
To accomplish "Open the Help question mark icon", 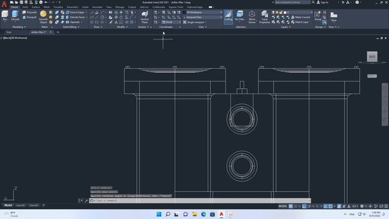I will (x=357, y=2).
